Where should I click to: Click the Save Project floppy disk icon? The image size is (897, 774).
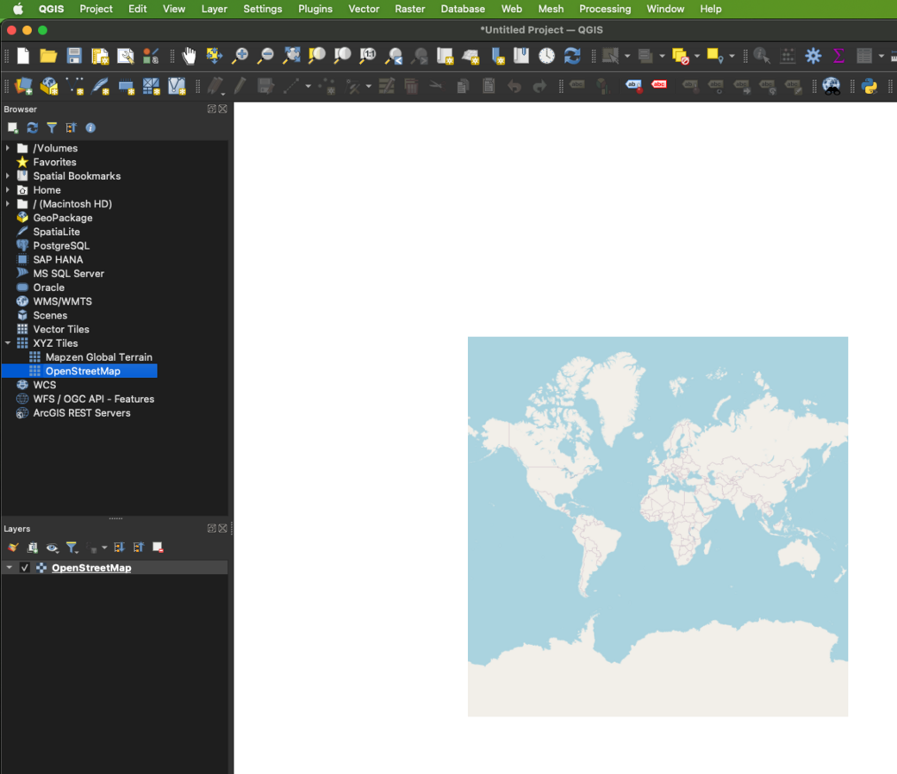coord(74,56)
